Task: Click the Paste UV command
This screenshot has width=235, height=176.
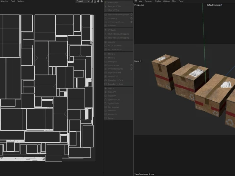Action: [x=118, y=92]
